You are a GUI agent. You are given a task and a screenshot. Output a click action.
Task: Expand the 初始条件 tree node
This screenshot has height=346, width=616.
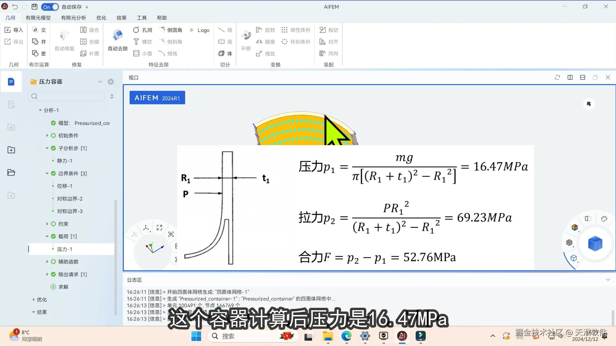click(47, 136)
